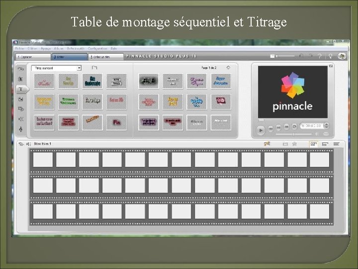Go to next album page arrow
Image resolution: width=358 pixels, height=269 pixels.
pyautogui.click(x=228, y=67)
